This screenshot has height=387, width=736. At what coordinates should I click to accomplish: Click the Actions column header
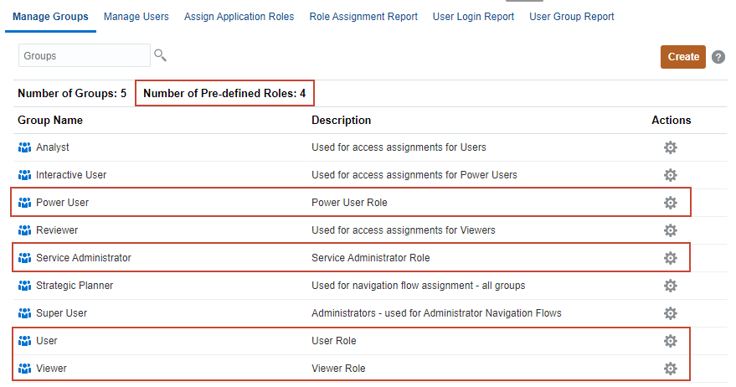click(x=672, y=121)
